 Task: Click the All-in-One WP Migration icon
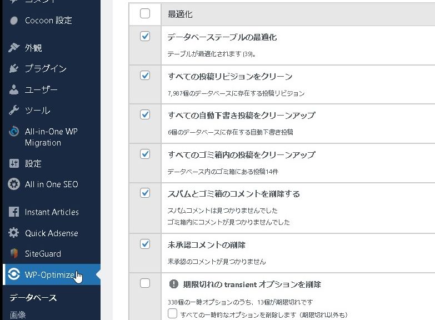[x=14, y=132]
